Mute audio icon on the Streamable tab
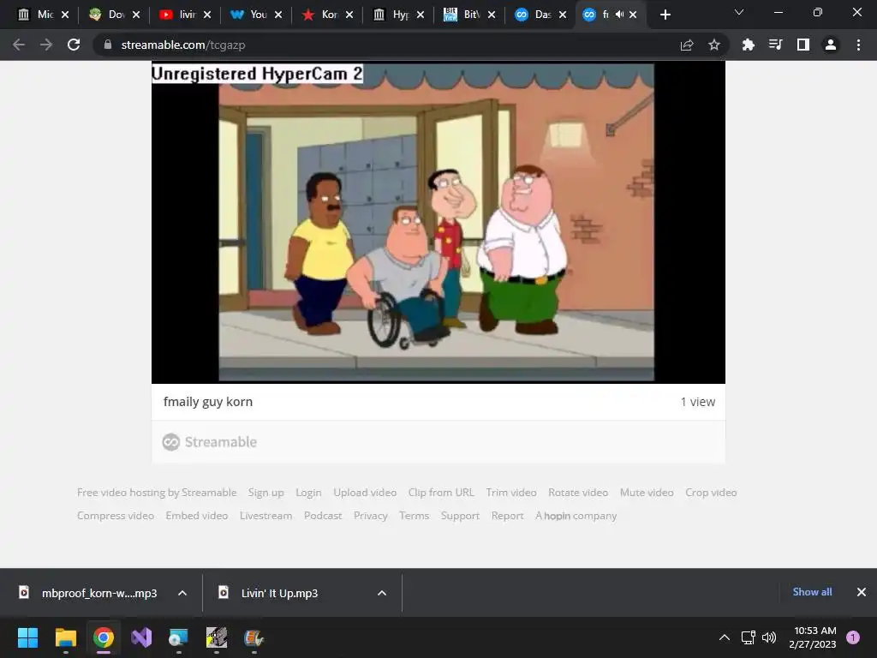Screen dimensions: 877x658 619,15
